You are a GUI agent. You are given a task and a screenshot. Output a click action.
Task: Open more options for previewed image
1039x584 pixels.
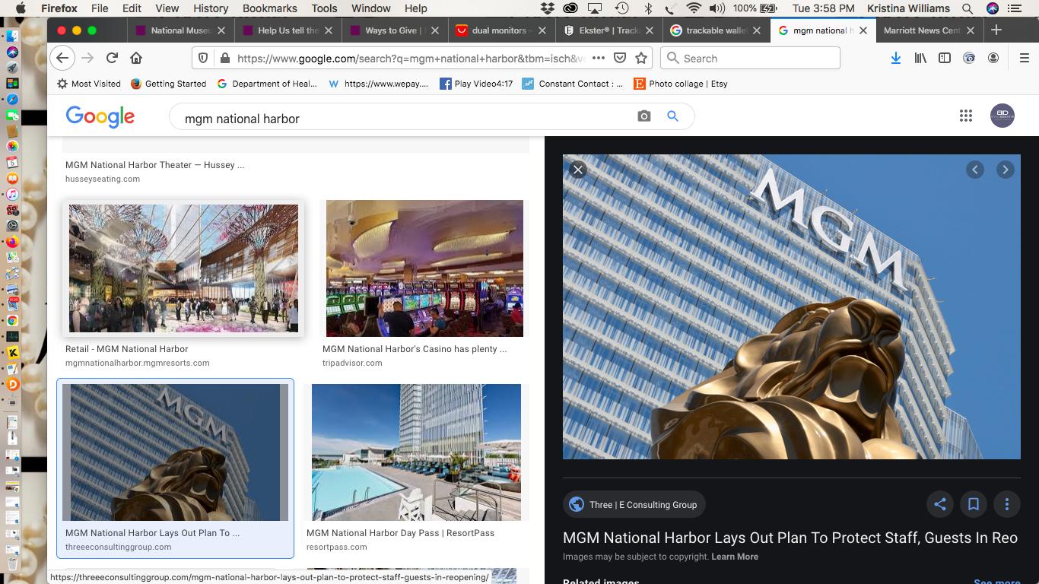point(1007,504)
